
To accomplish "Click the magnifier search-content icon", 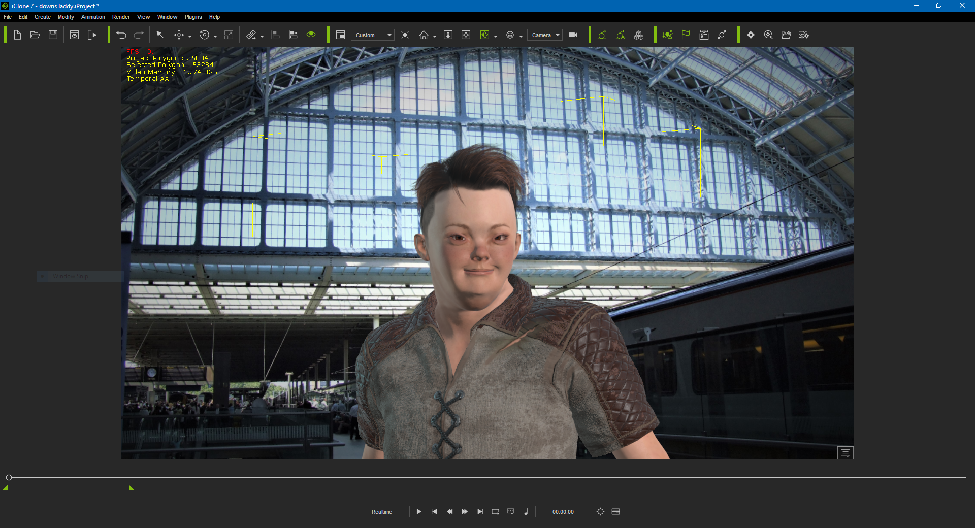I will tap(768, 35).
